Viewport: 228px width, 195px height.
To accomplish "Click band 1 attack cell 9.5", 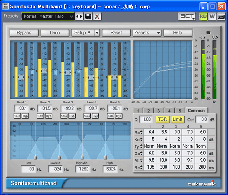I will (150, 160).
